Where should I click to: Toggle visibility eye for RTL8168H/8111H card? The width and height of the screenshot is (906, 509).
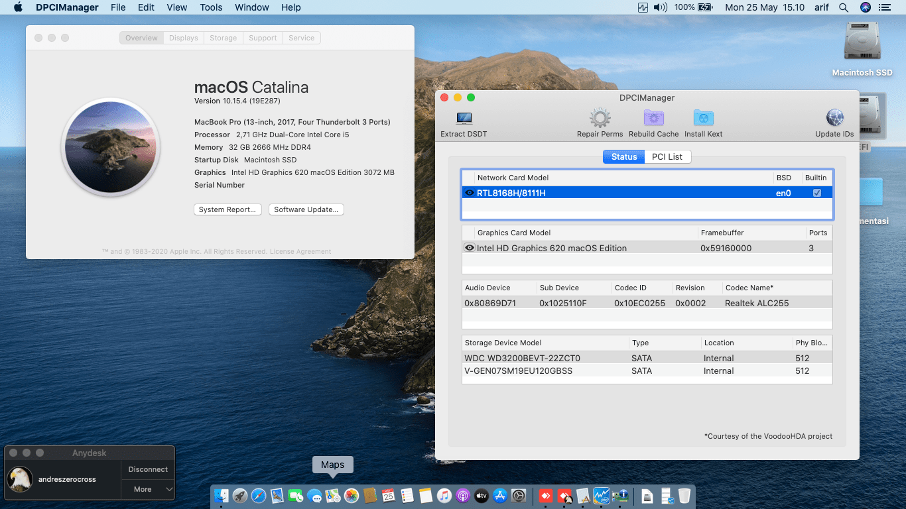tap(469, 192)
